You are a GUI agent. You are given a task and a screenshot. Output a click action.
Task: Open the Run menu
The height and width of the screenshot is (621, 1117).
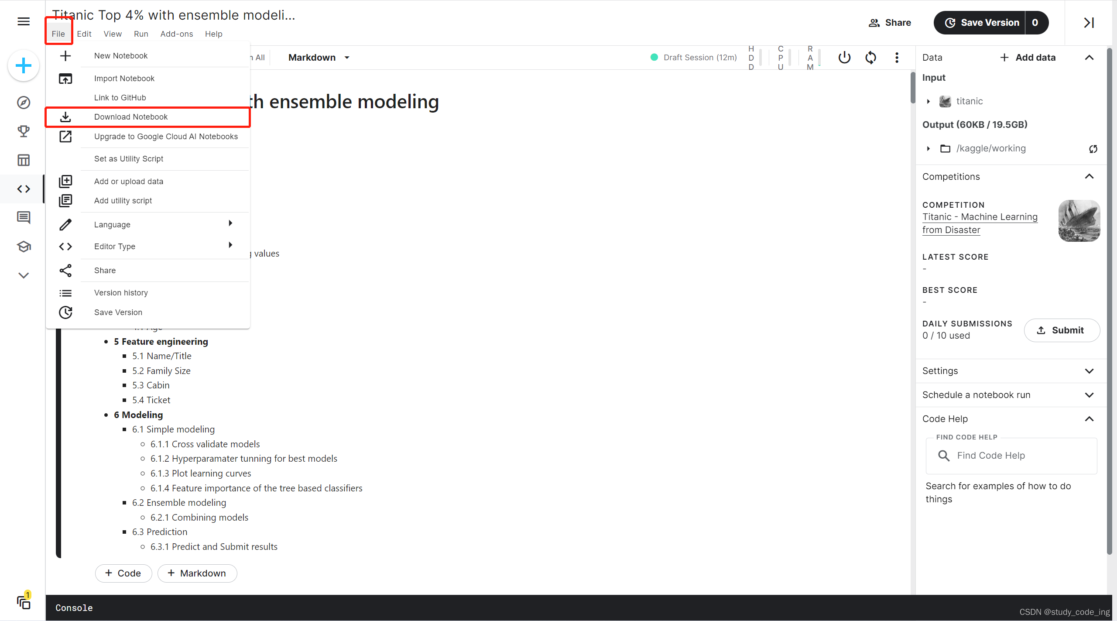[141, 34]
